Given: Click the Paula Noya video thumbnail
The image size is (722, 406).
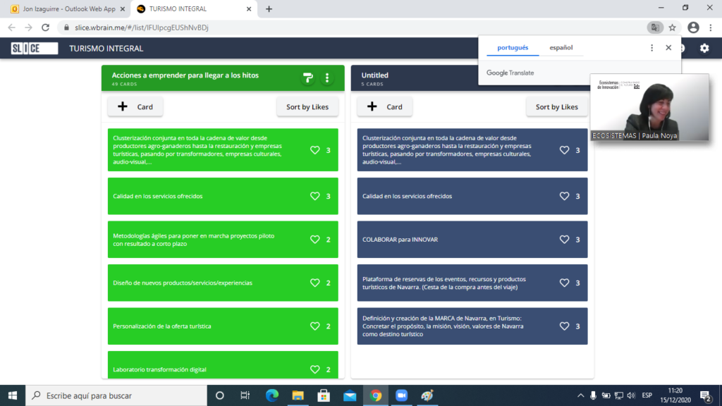Looking at the screenshot, I should 649,107.
